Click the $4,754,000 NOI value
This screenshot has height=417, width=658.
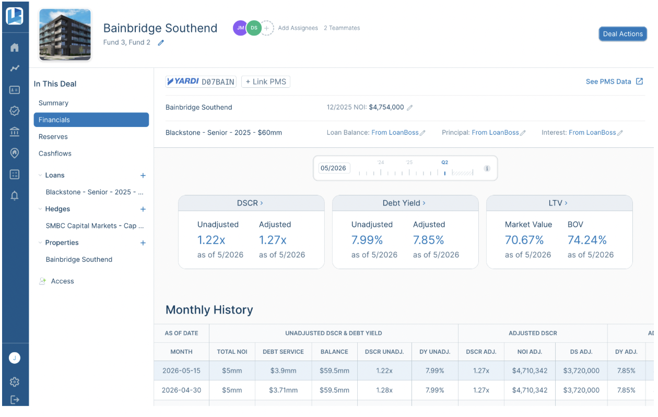coord(386,107)
